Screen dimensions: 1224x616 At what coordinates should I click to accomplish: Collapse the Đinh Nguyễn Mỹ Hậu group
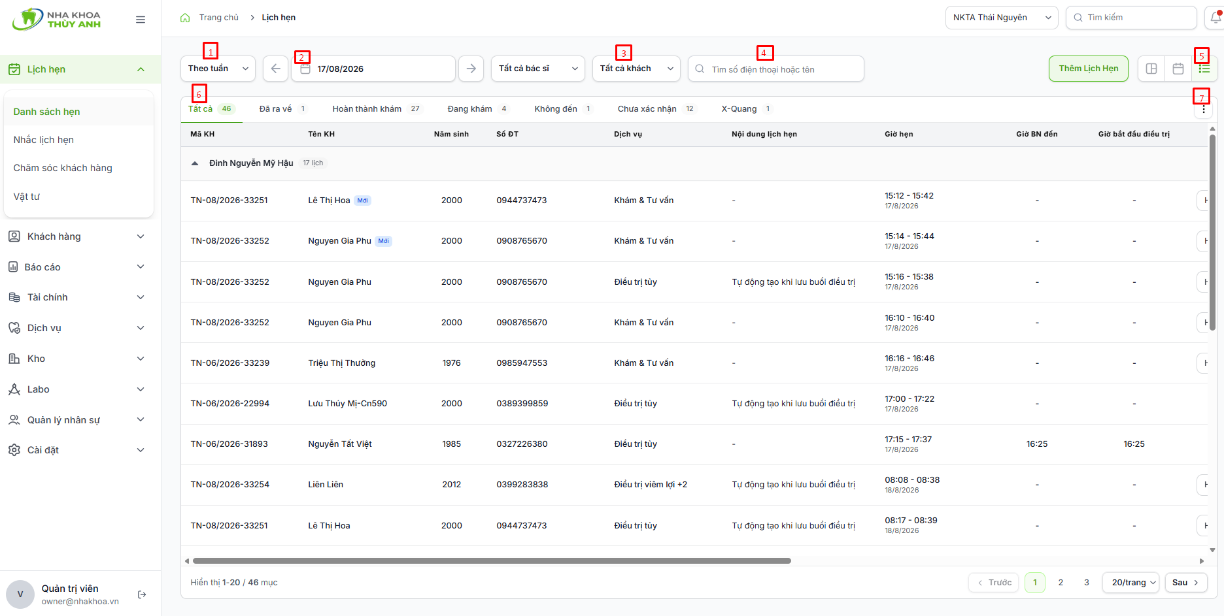[x=195, y=163]
